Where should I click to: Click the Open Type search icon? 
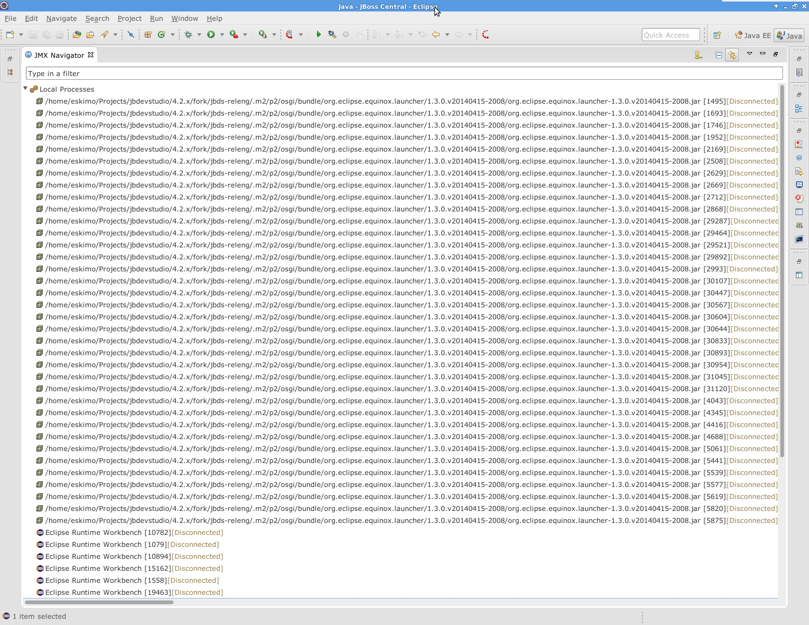point(263,35)
